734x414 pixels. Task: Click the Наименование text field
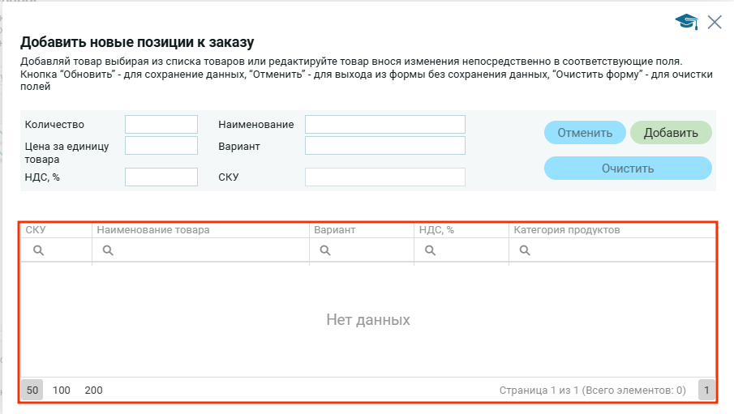(384, 124)
